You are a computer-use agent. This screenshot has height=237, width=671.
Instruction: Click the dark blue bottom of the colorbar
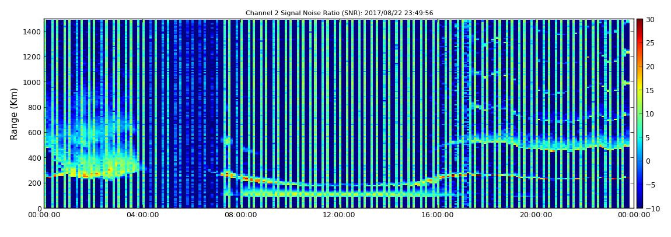tap(639, 204)
